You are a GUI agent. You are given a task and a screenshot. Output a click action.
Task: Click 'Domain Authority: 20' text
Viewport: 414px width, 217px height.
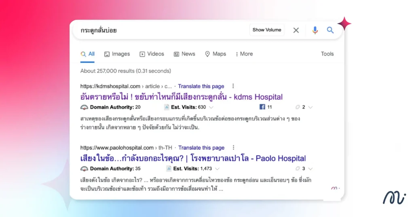click(115, 107)
